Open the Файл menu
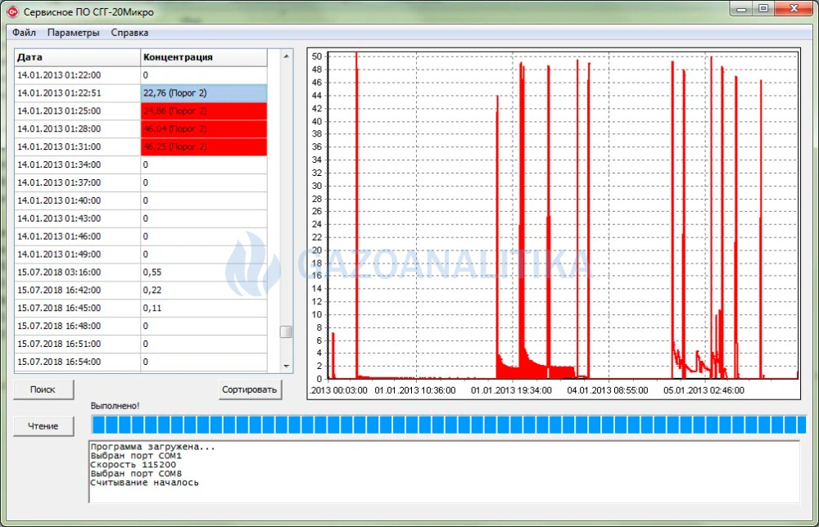819x527 pixels. [24, 33]
